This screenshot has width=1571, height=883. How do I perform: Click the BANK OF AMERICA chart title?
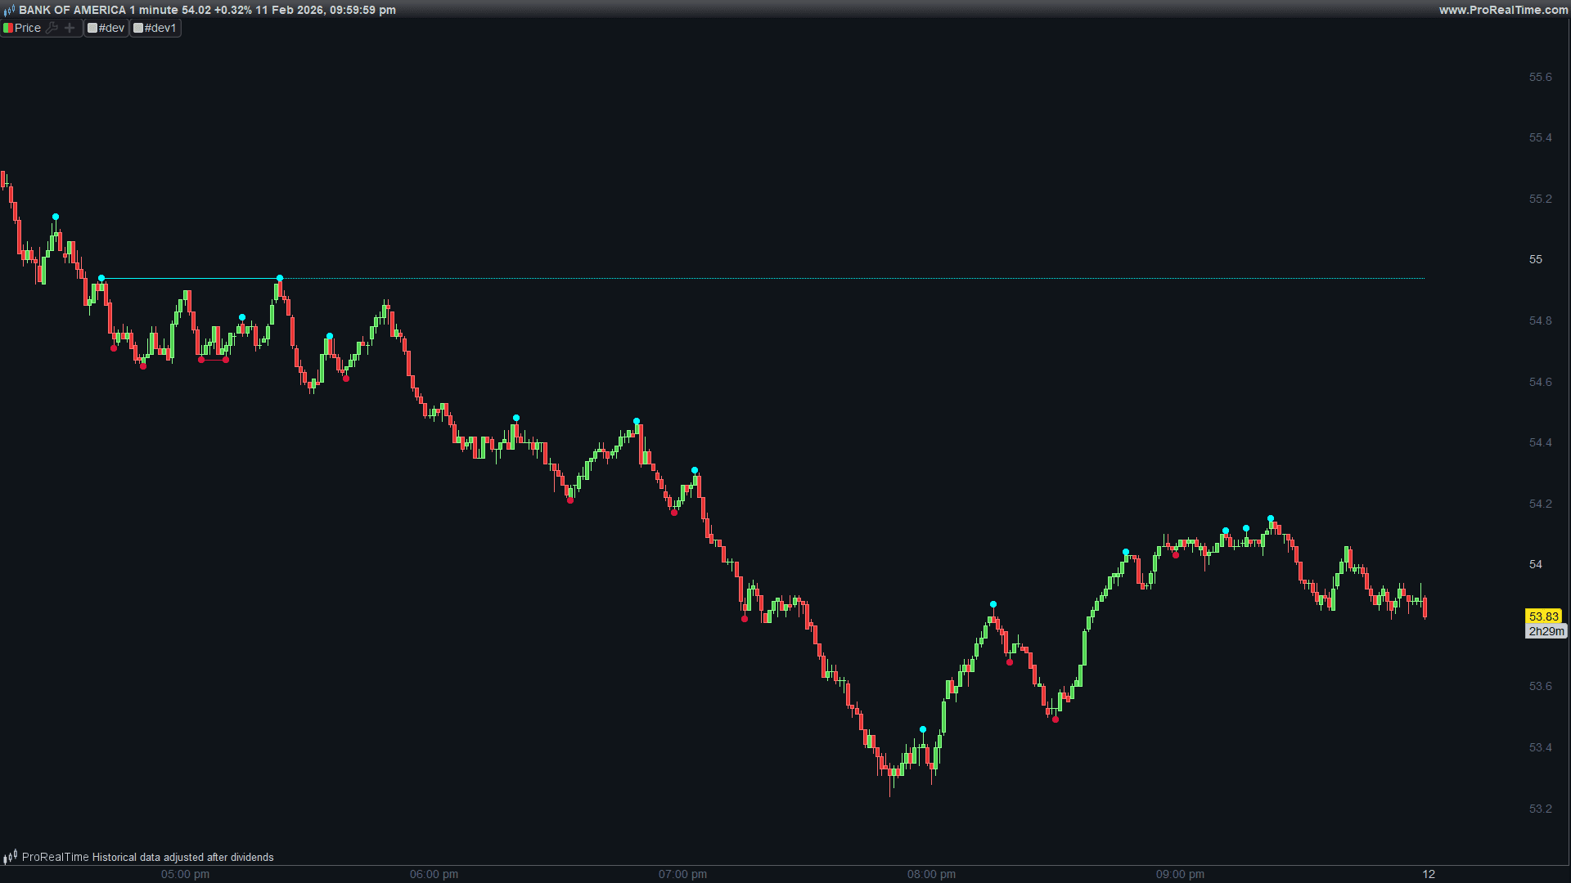(72, 10)
